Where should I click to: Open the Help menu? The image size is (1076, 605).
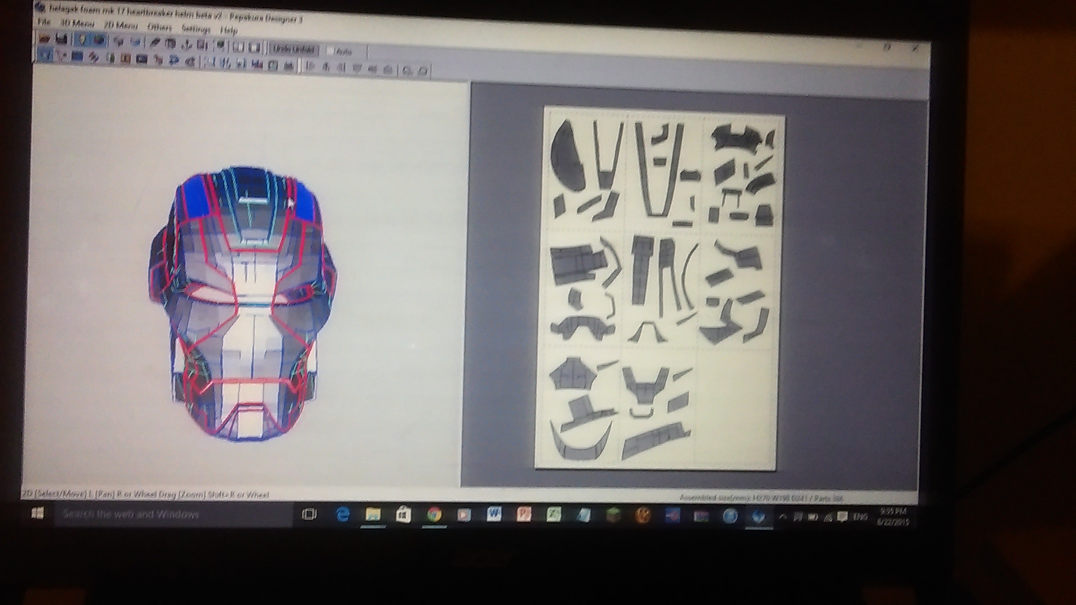pos(229,30)
